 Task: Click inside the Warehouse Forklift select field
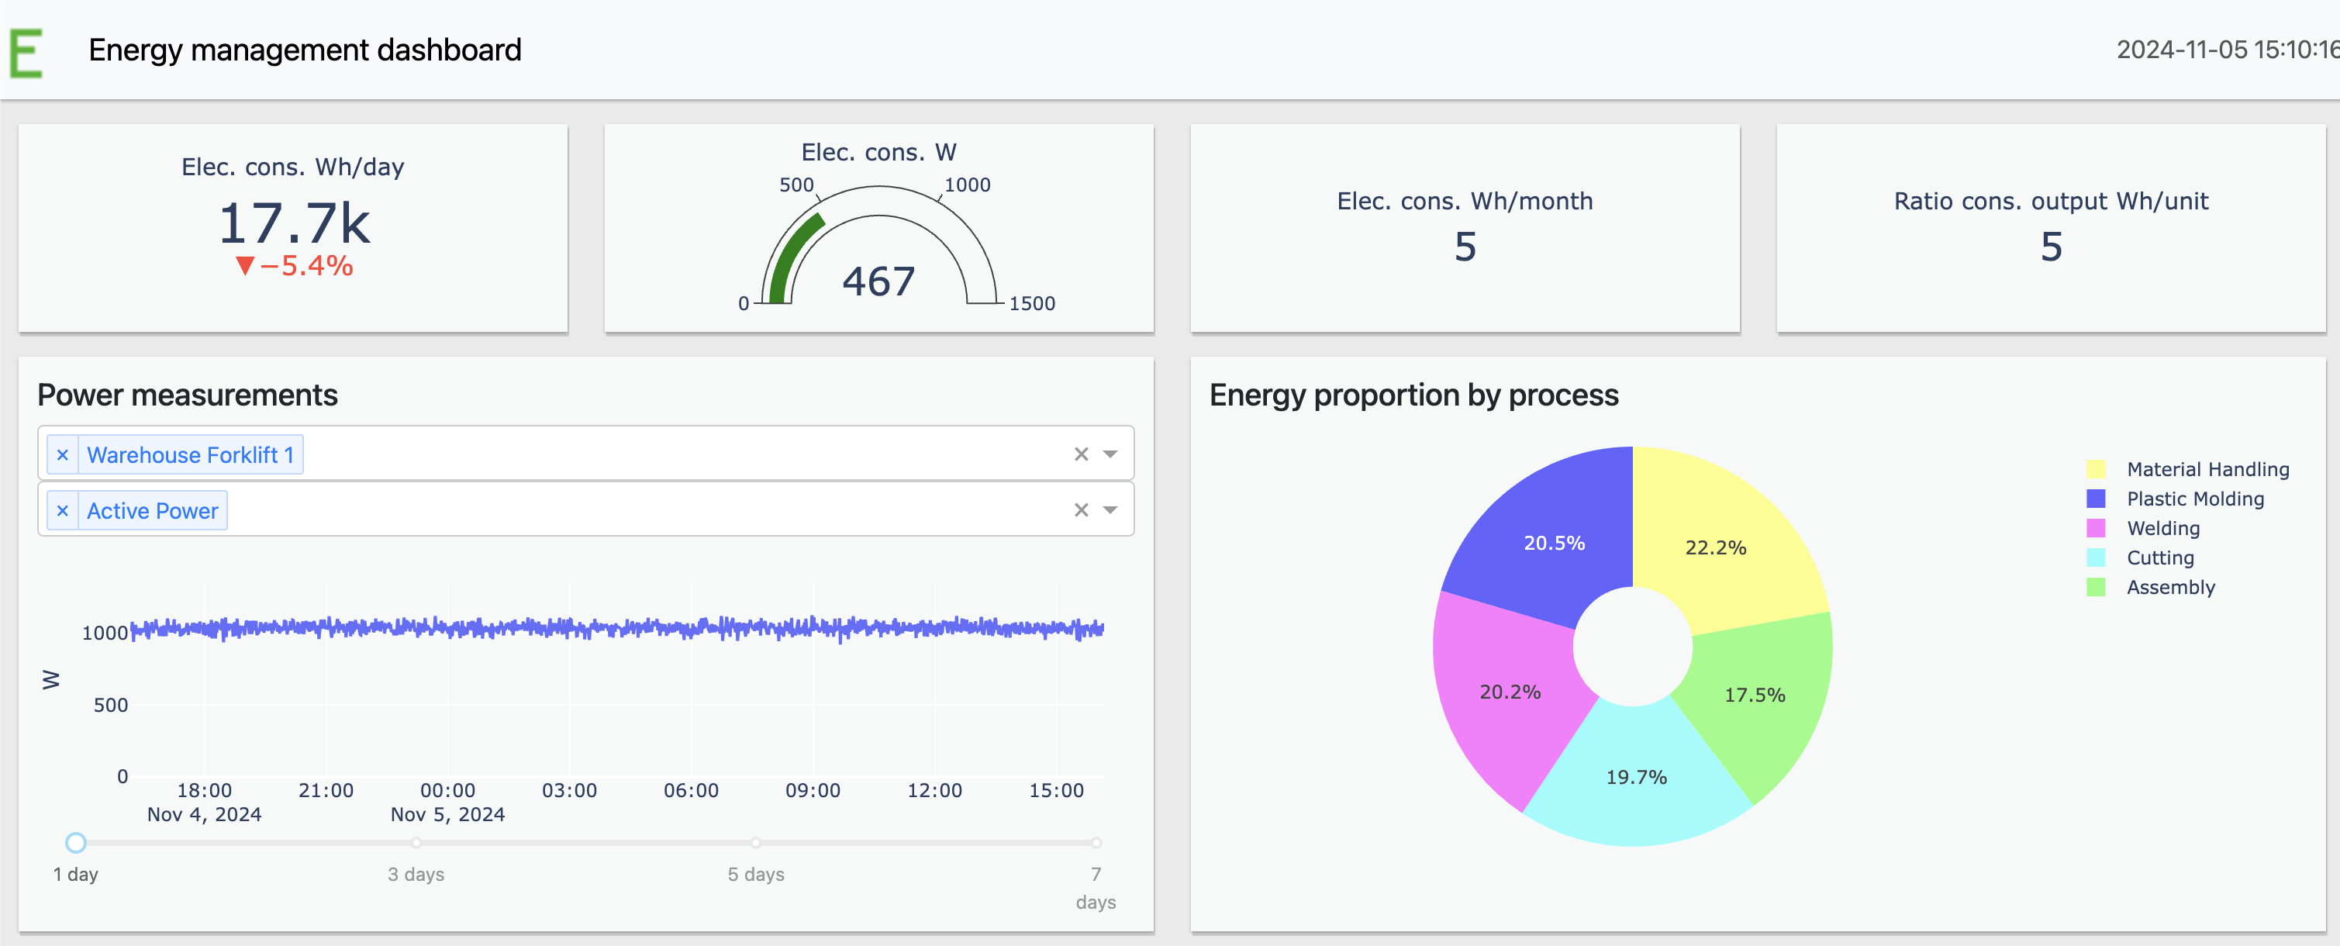pos(682,454)
